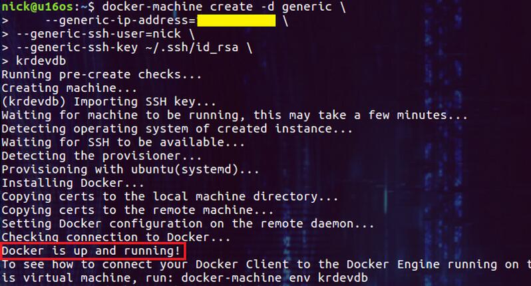
Task: Click the 'Running pre-create checks...' output line
Action: 92,74
